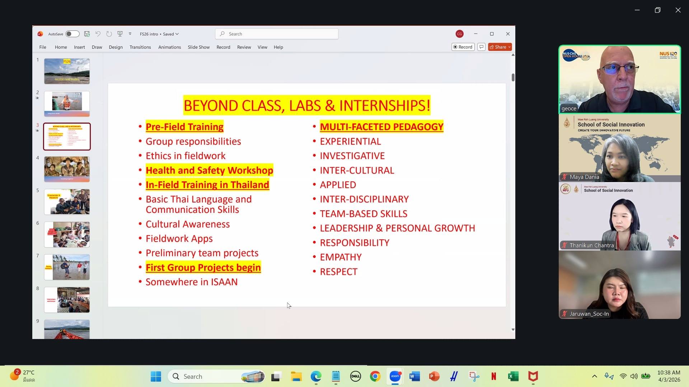
Task: Toggle the AutoSave switch
Action: 72,34
